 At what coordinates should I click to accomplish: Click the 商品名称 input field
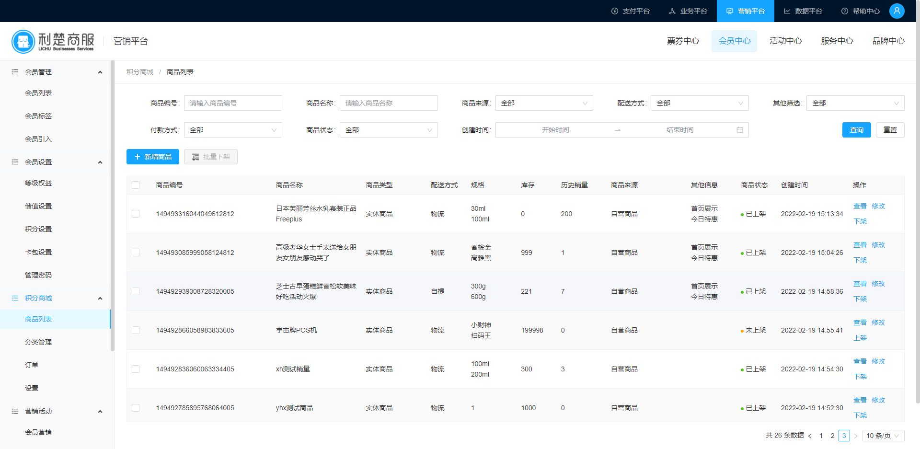(389, 103)
